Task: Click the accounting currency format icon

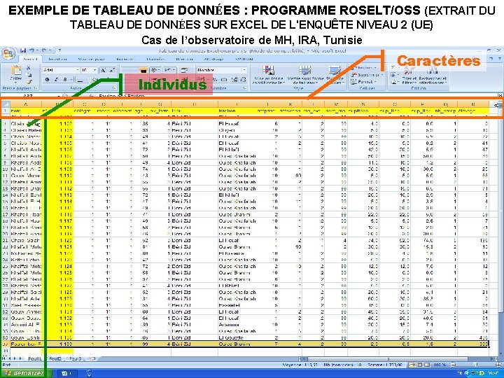Action: (202, 79)
